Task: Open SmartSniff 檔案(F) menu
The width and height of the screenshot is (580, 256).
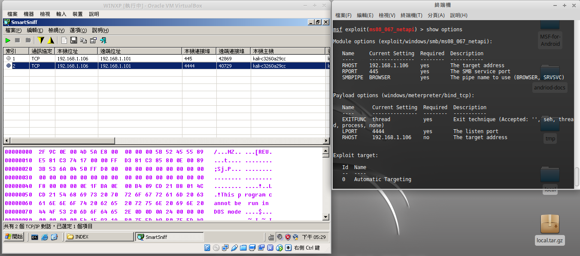Action: (x=13, y=30)
